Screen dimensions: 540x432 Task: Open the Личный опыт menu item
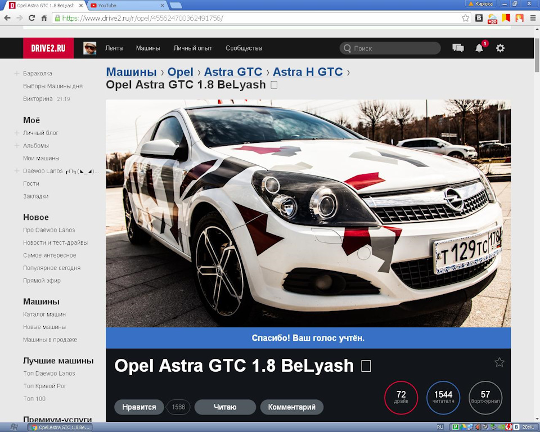point(193,48)
